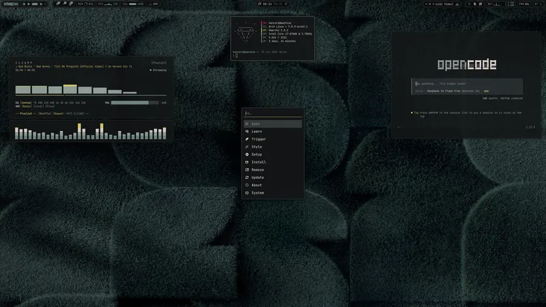
Task: Click the Style brush icon
Action: (x=247, y=147)
